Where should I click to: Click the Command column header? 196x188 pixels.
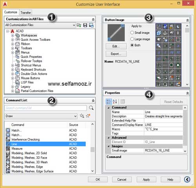pos(18,125)
